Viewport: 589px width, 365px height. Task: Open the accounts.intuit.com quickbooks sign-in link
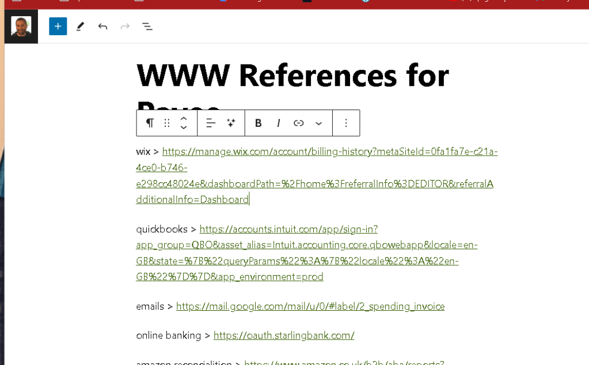[x=306, y=253]
